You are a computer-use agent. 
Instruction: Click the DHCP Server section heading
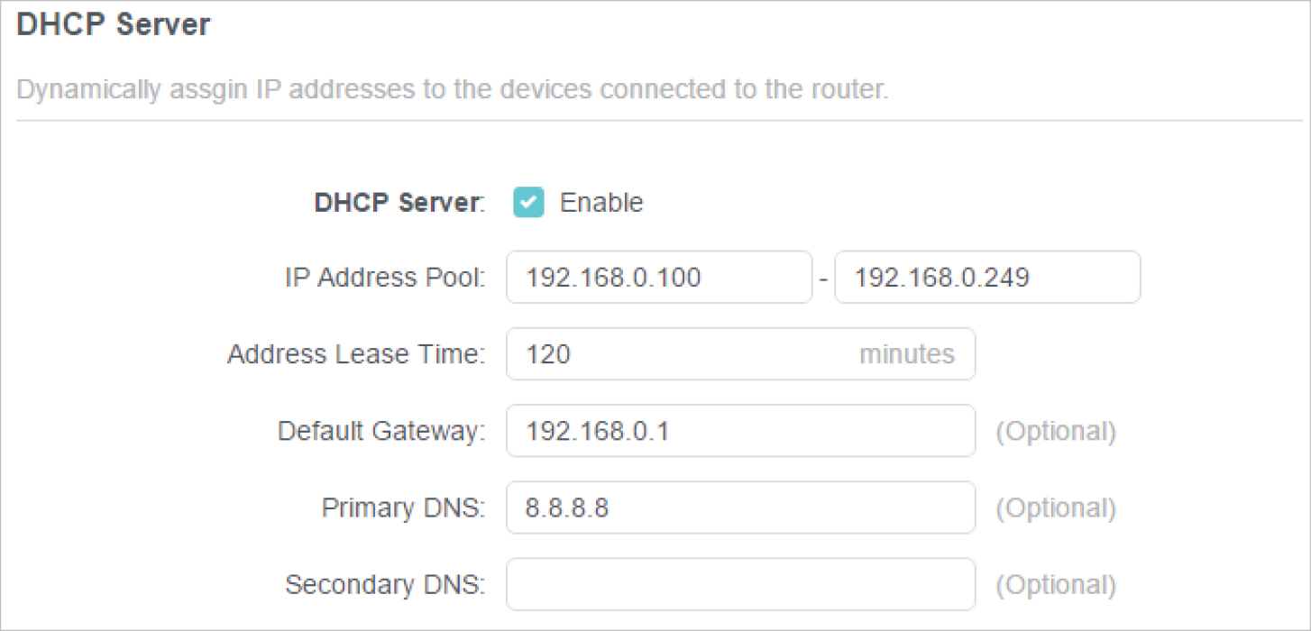click(114, 25)
